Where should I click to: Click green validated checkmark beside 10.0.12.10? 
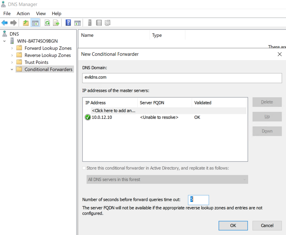(88, 117)
